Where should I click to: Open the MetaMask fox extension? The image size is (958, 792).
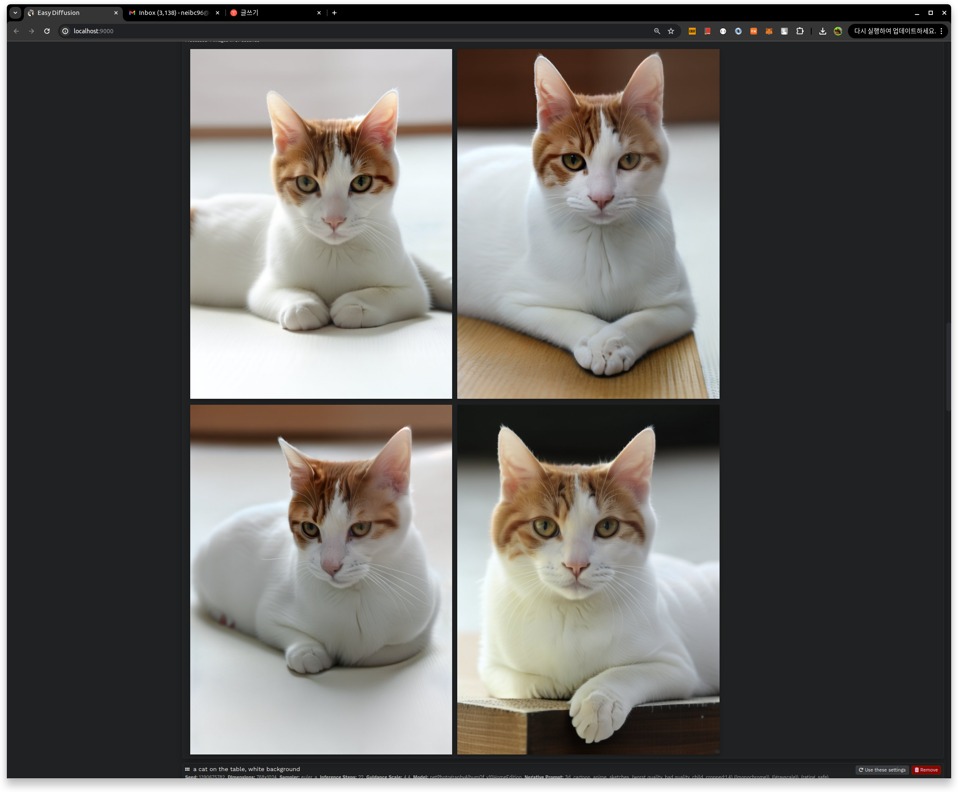pos(769,31)
